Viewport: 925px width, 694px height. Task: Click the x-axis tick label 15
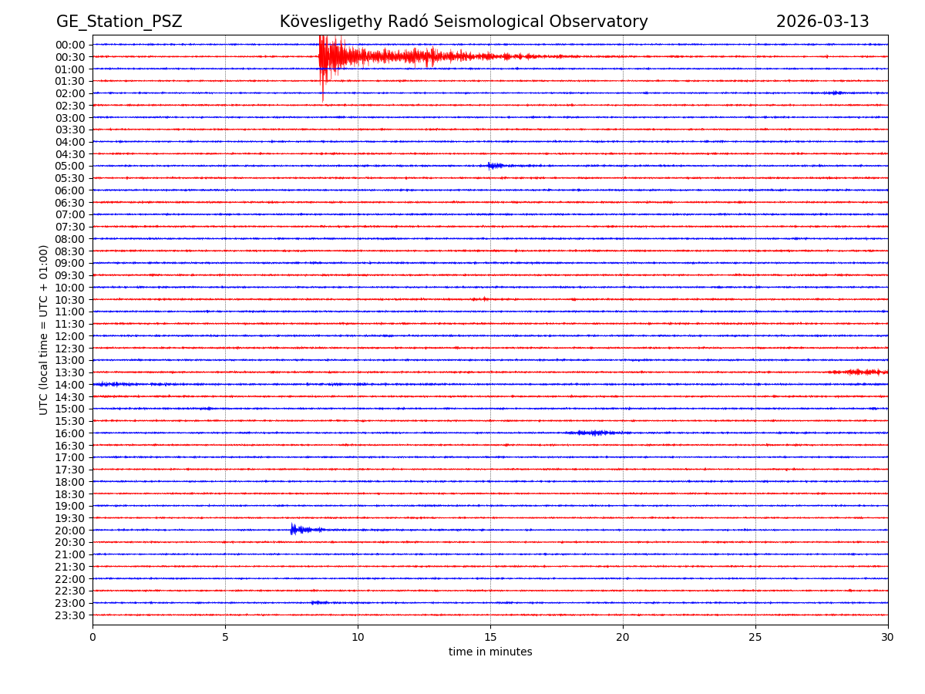490,637
